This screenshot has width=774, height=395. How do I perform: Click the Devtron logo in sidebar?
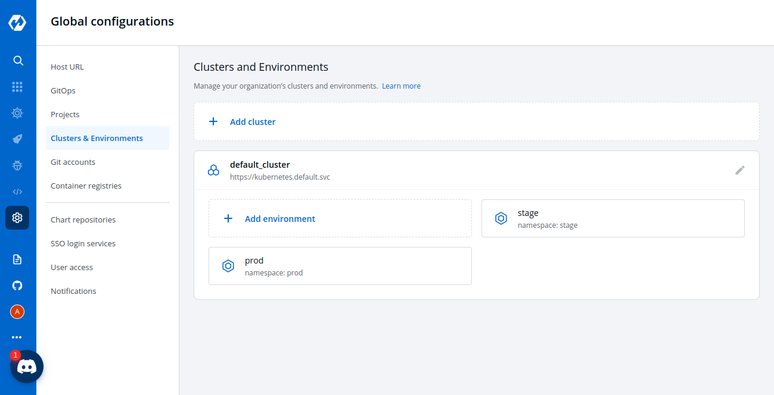tap(17, 23)
